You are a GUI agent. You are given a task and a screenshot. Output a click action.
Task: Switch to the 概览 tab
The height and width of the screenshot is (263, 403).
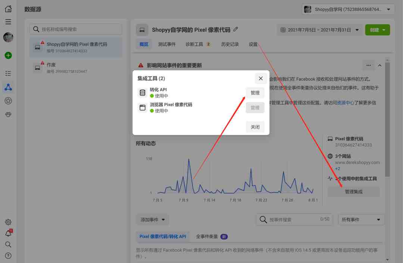click(x=144, y=44)
